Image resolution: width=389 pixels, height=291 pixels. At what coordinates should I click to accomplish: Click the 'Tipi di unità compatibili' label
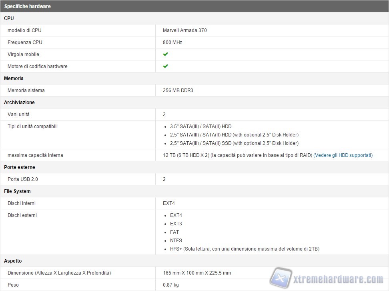point(32,126)
